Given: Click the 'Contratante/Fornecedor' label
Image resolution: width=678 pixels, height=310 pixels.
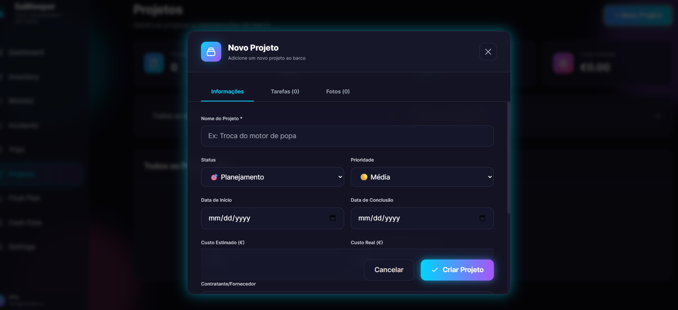Looking at the screenshot, I should (x=228, y=284).
